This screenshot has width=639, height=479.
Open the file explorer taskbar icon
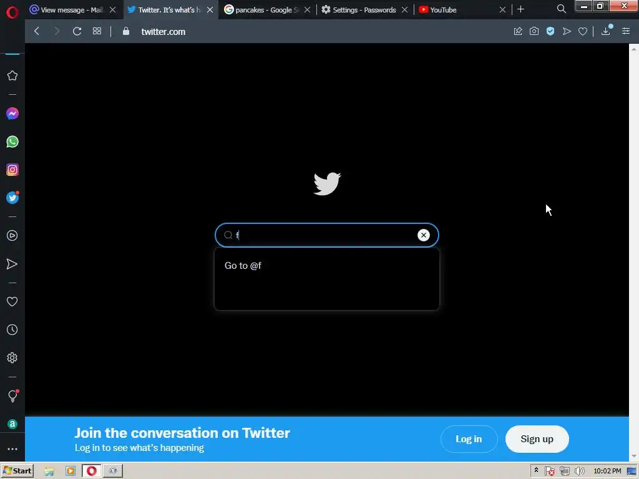49,472
